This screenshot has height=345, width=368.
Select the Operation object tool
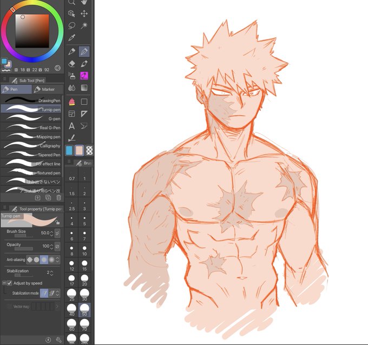pyautogui.click(x=71, y=14)
